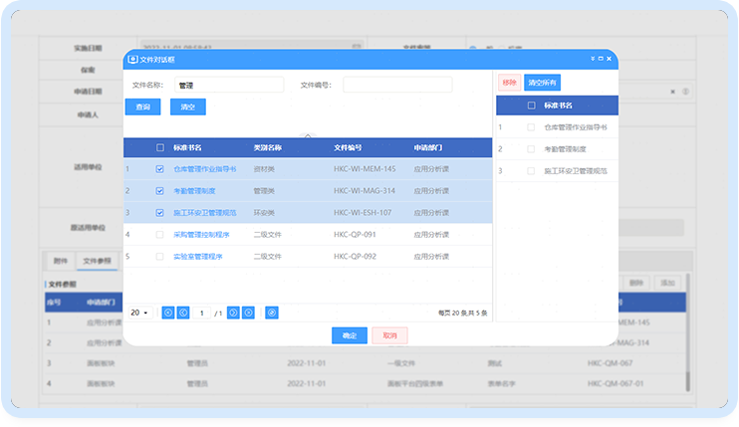739x427 pixels.
Task: Collapse the dialog using title bar chevron
Action: pyautogui.click(x=592, y=59)
